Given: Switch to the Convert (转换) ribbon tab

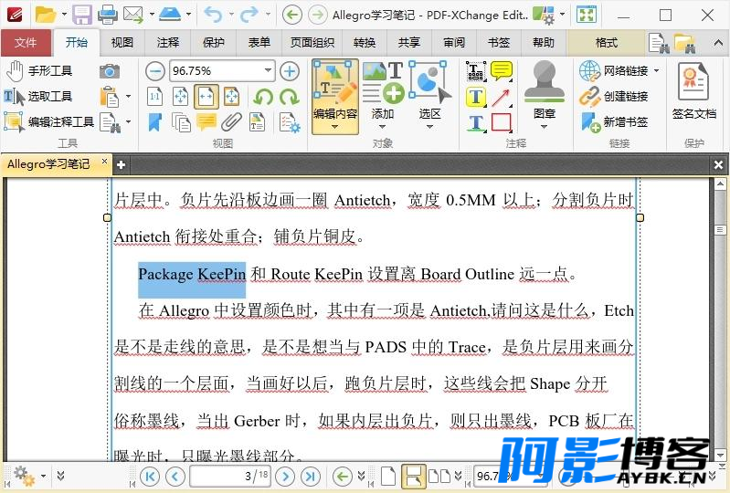Looking at the screenshot, I should 364,43.
